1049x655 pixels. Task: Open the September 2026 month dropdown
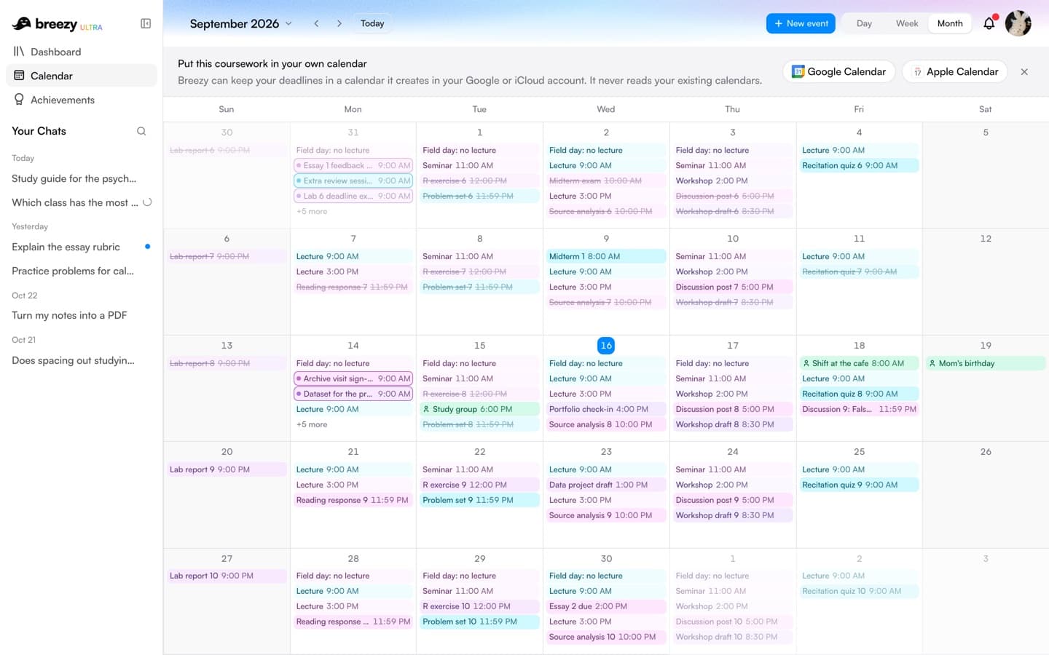(x=241, y=23)
